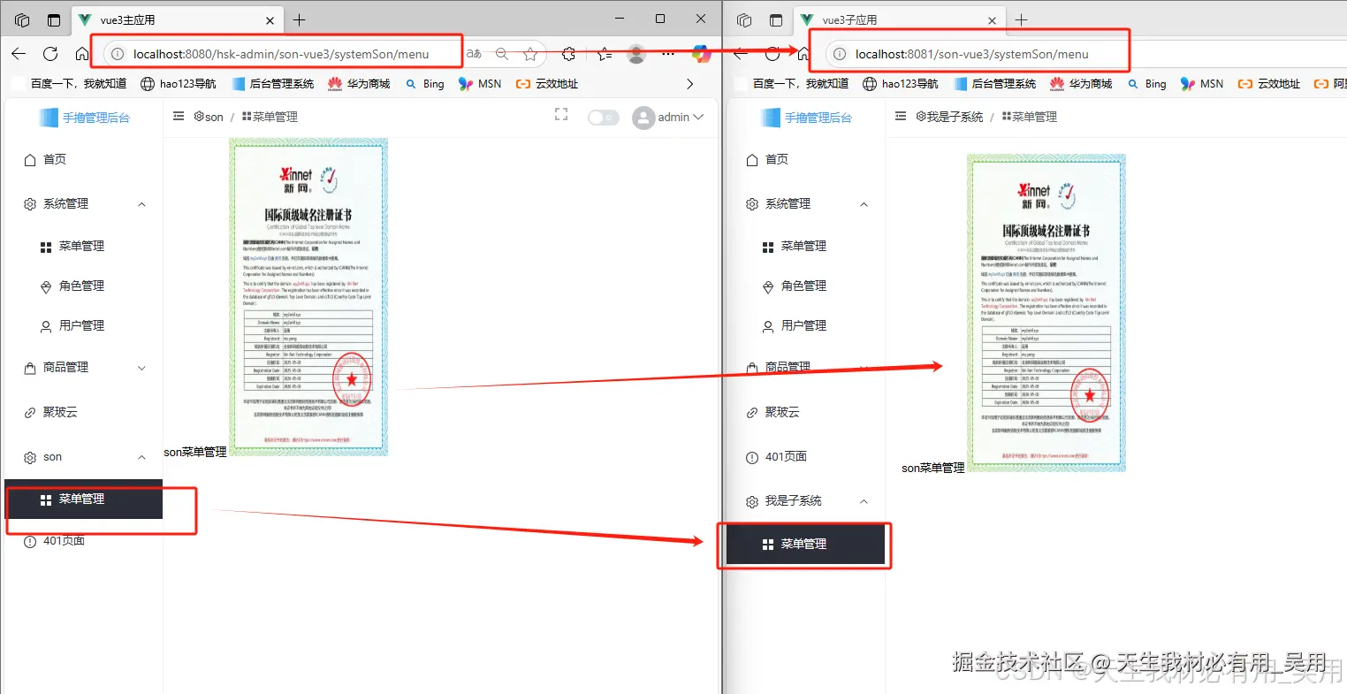Click the sidebar collapse hamburger icon

coord(178,116)
